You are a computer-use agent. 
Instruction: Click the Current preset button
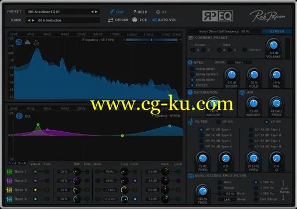click(245, 50)
